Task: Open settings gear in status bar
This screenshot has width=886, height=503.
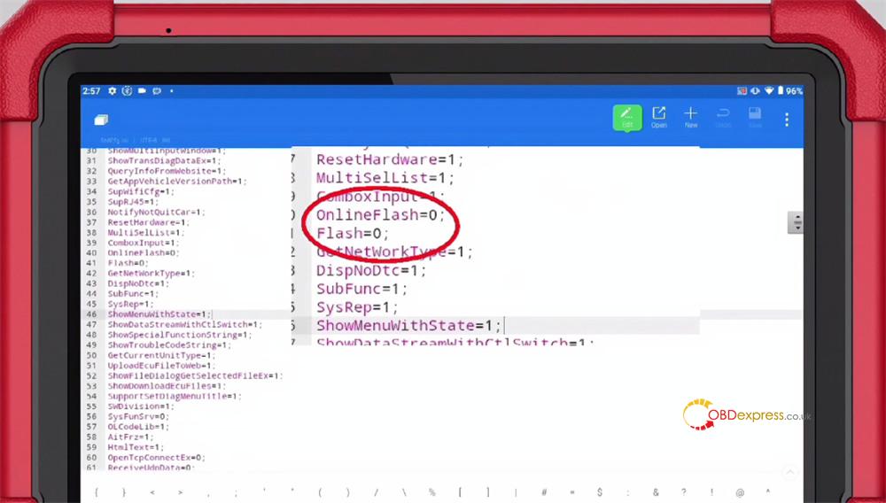Action: [113, 91]
